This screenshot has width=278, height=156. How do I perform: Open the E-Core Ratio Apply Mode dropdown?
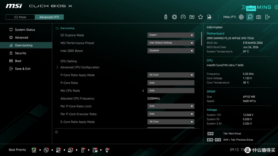171,122
